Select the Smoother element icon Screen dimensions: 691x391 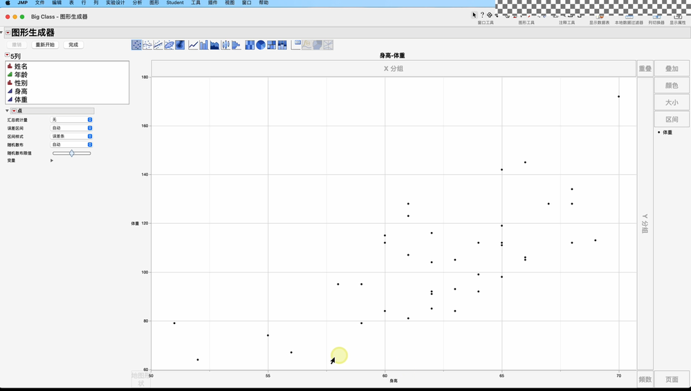(147, 45)
